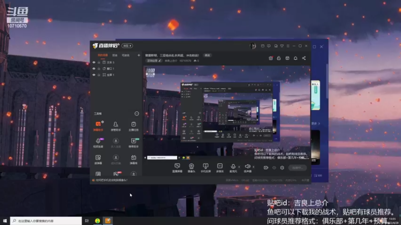Open the 主播任务 checklist tool
The width and height of the screenshot is (401, 225).
[133, 126]
